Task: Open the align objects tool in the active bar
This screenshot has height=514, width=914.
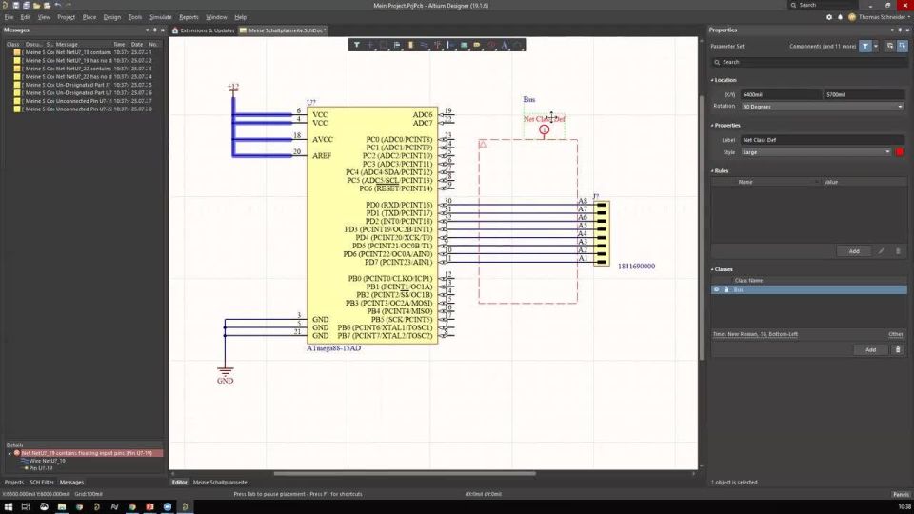Action: 397,45
